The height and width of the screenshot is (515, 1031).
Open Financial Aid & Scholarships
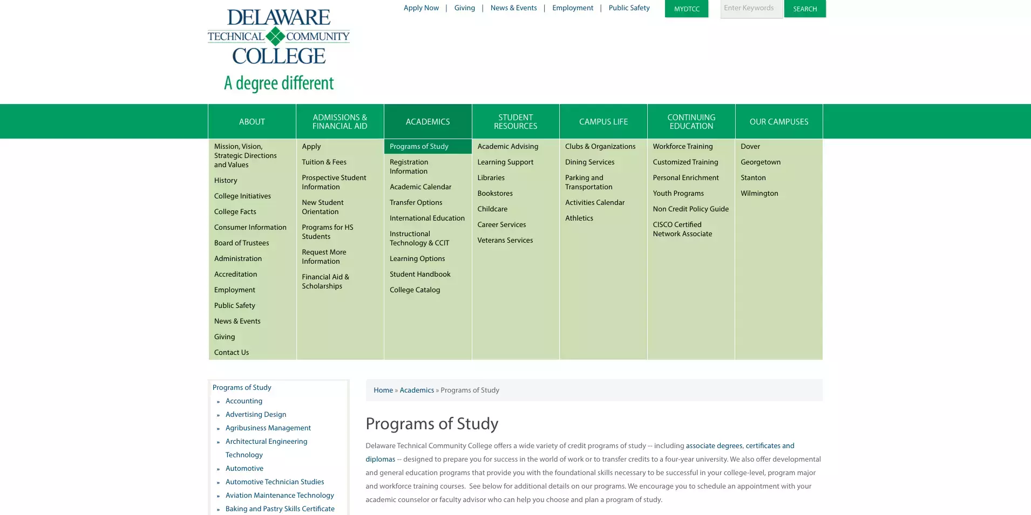click(325, 281)
